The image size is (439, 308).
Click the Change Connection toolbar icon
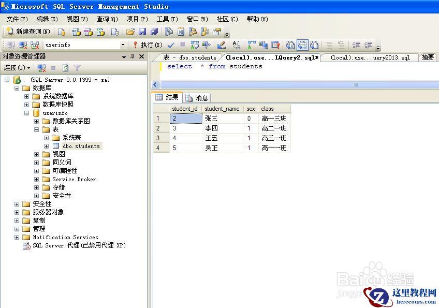pos(35,45)
